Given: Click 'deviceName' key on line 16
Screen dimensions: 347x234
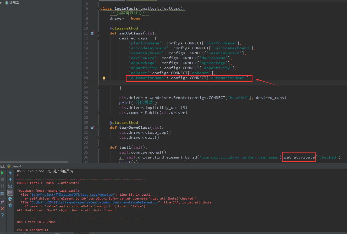Looking at the screenshot, I should coord(143,58).
